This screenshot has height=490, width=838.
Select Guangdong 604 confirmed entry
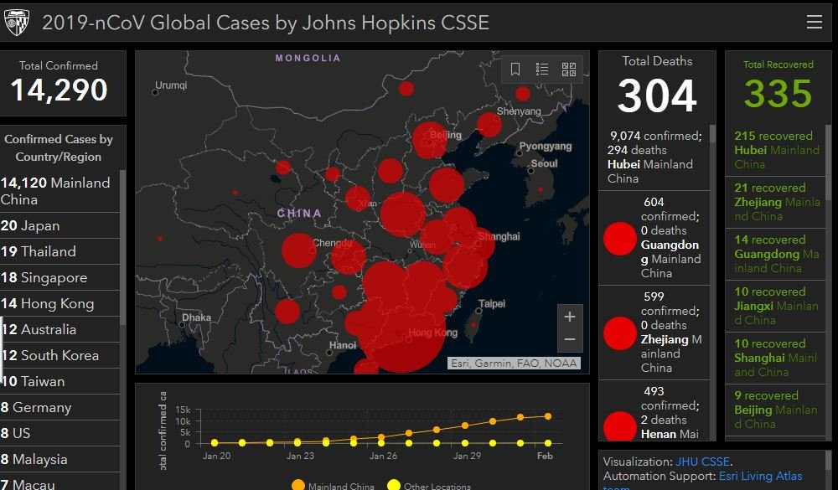click(x=654, y=238)
